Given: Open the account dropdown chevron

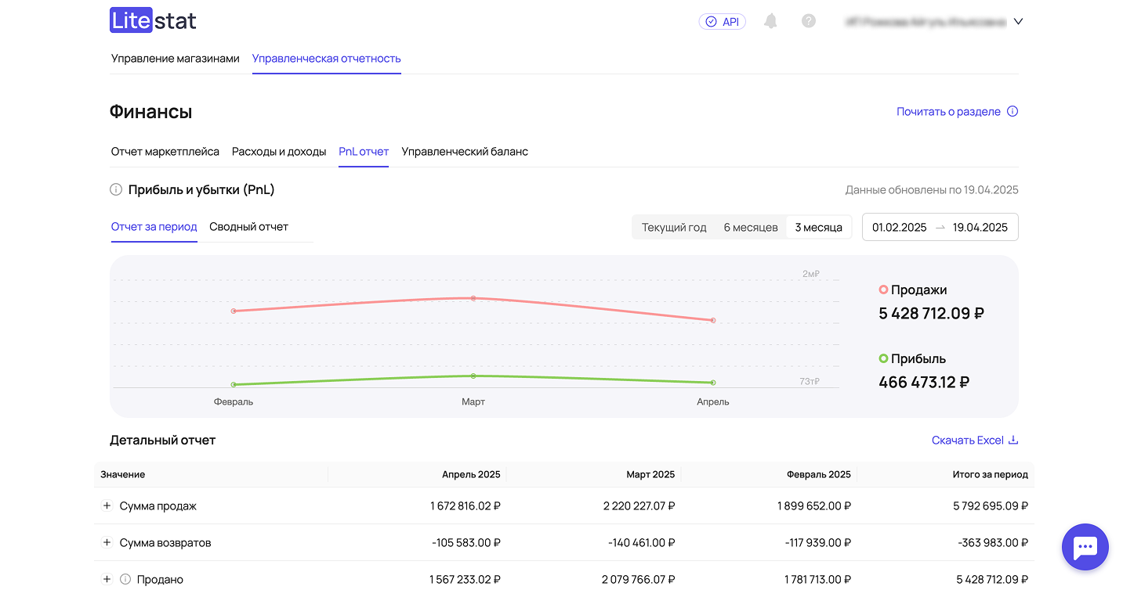Looking at the screenshot, I should [1018, 22].
